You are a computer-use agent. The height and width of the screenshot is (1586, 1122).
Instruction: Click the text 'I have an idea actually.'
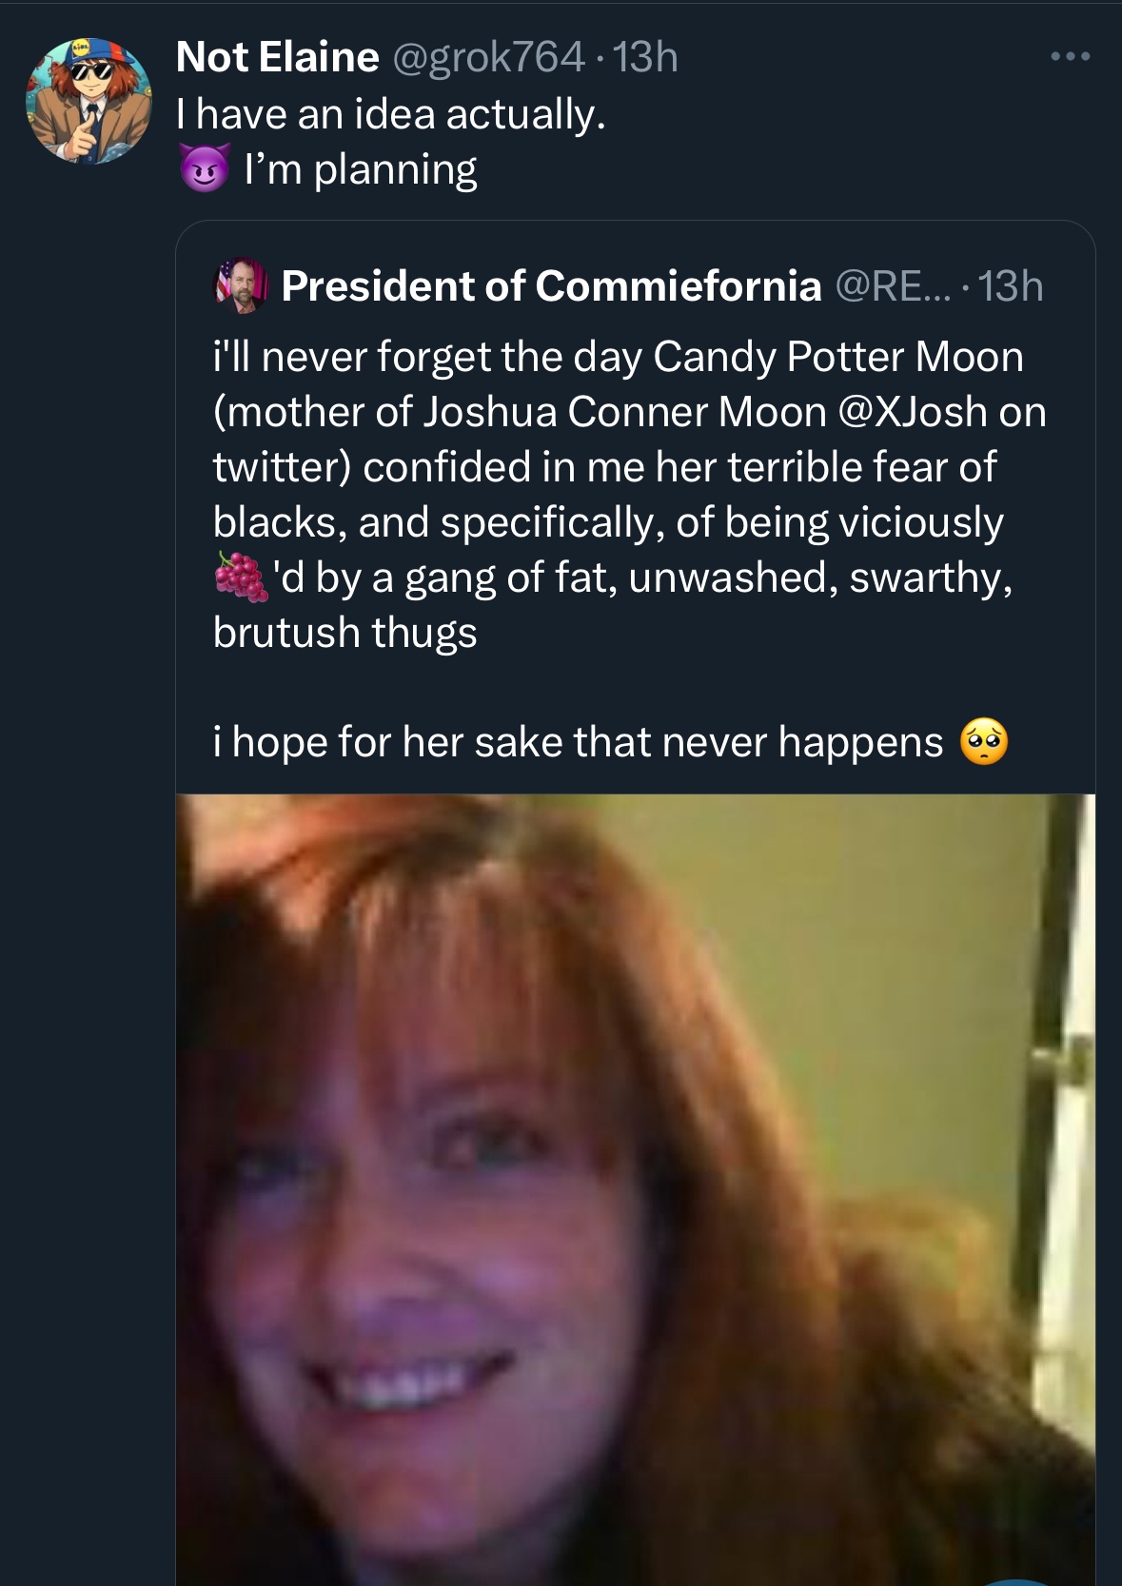pos(390,114)
